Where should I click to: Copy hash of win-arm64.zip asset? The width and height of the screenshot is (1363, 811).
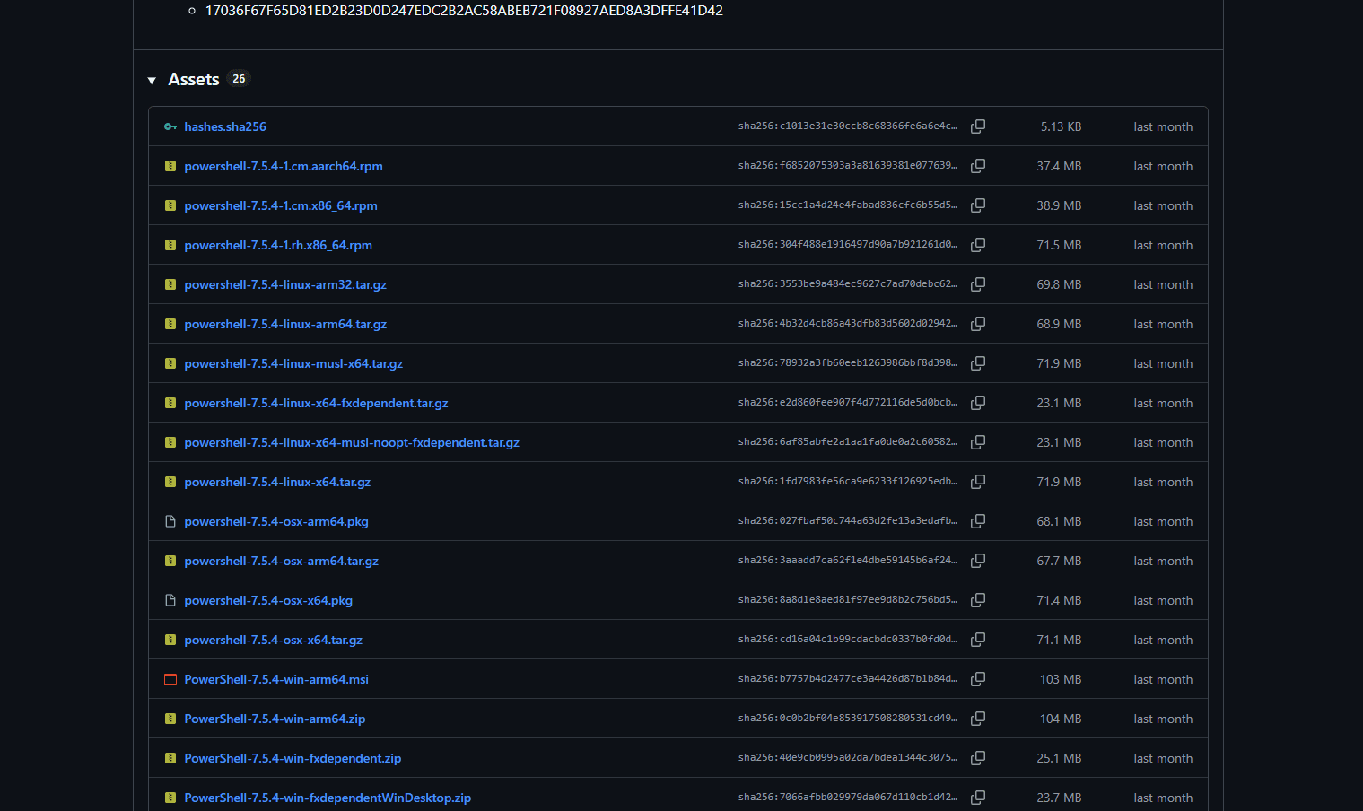click(978, 719)
